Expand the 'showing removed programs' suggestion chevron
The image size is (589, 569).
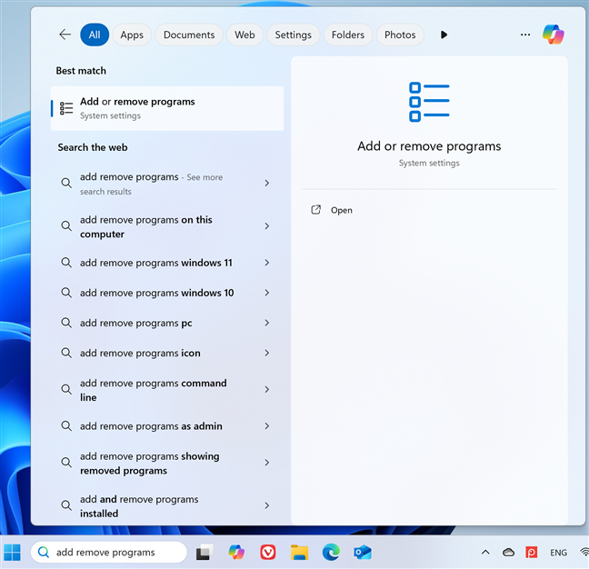coord(266,463)
